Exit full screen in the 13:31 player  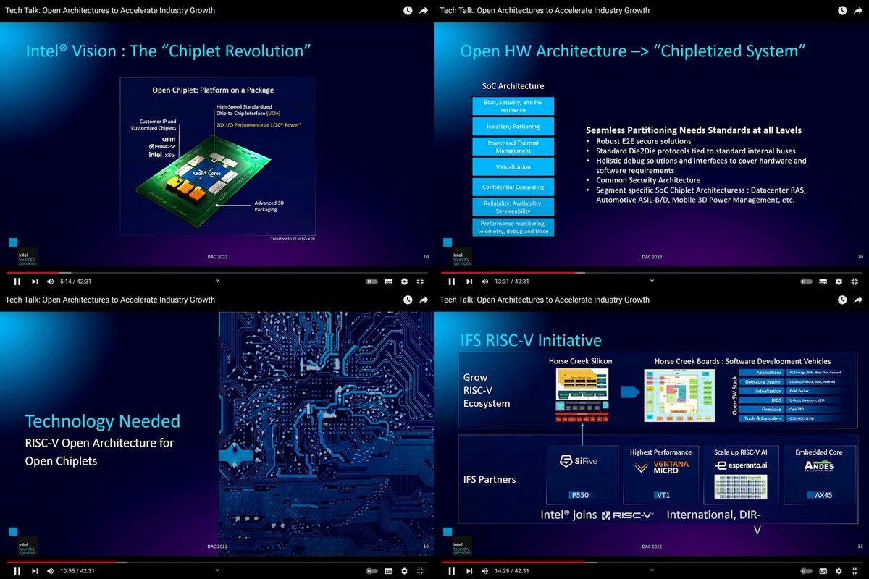point(855,282)
